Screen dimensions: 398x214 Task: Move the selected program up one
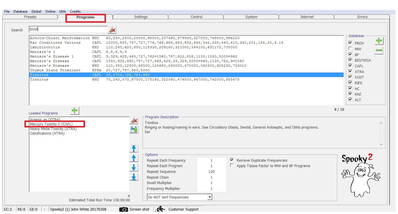[x=134, y=158]
